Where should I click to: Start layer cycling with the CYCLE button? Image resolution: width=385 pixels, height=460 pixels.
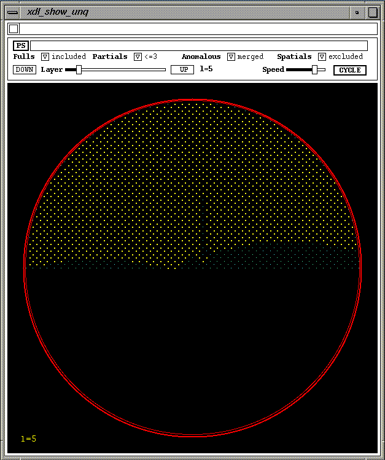(x=350, y=70)
